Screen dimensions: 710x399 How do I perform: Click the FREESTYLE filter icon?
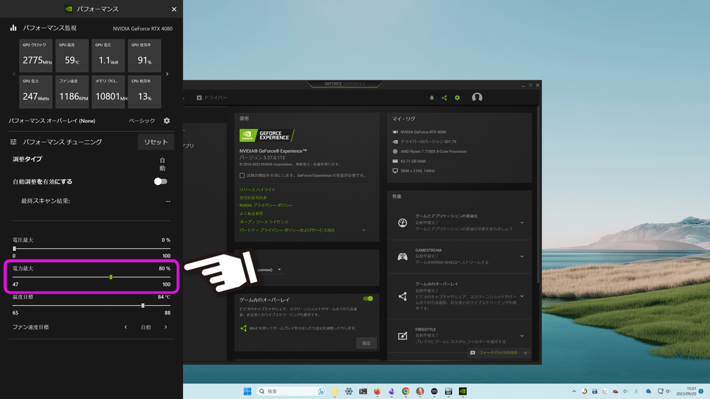(402, 336)
